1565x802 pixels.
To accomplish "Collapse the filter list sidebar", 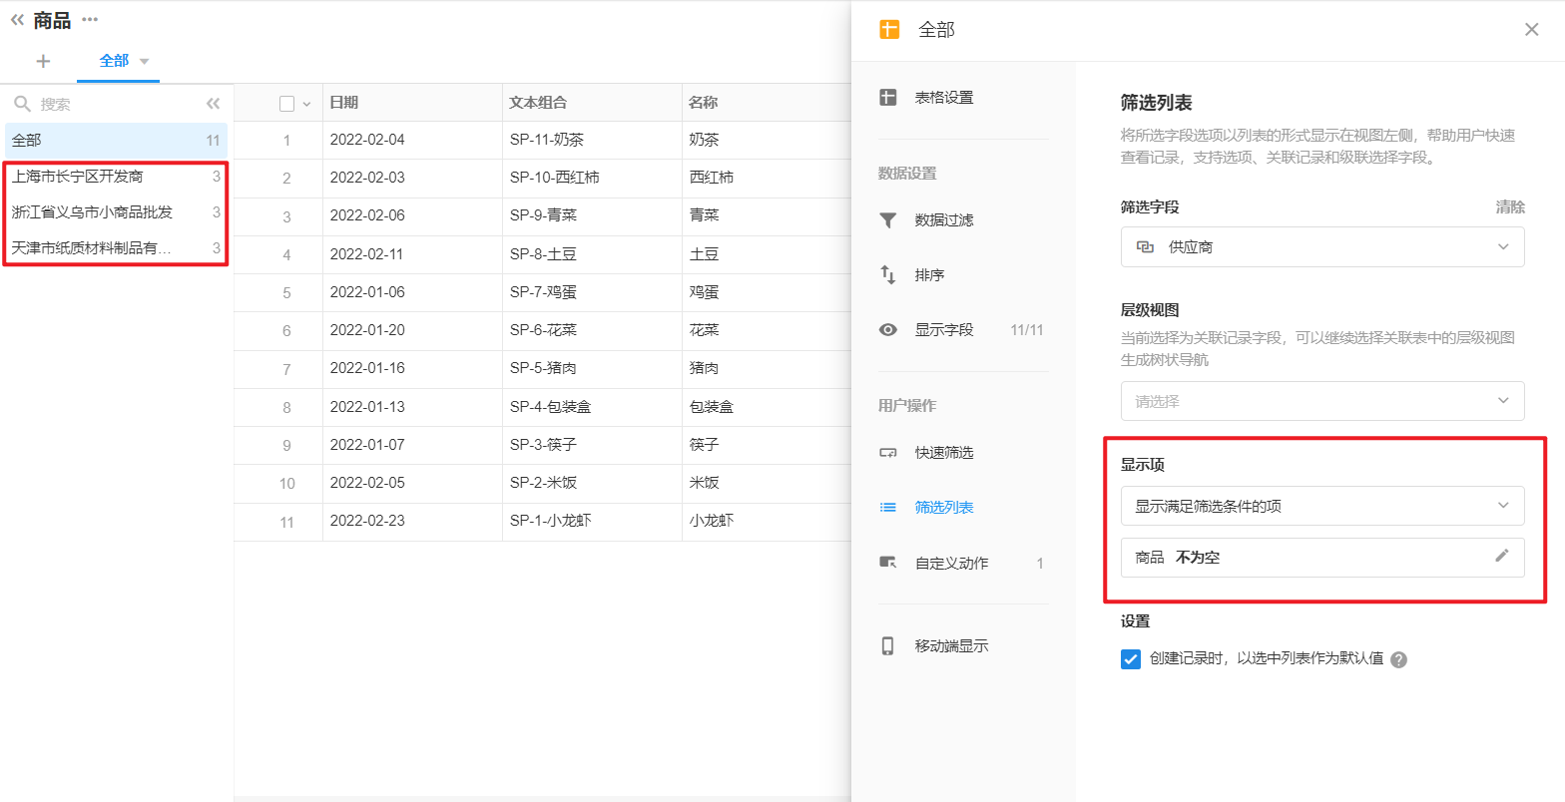I will 213,104.
